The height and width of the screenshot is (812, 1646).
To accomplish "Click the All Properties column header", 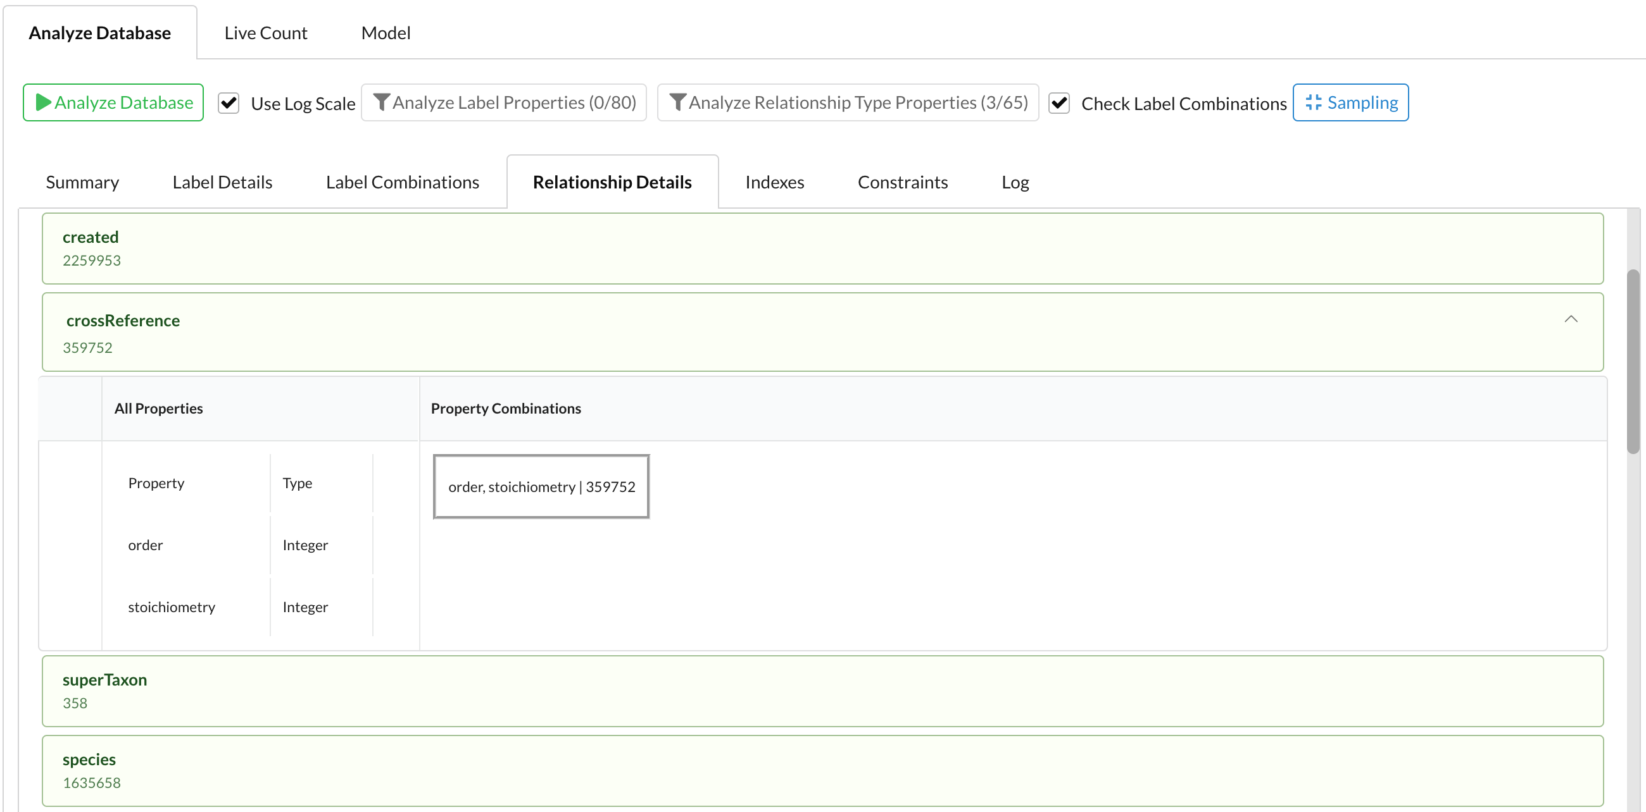I will 260,409.
